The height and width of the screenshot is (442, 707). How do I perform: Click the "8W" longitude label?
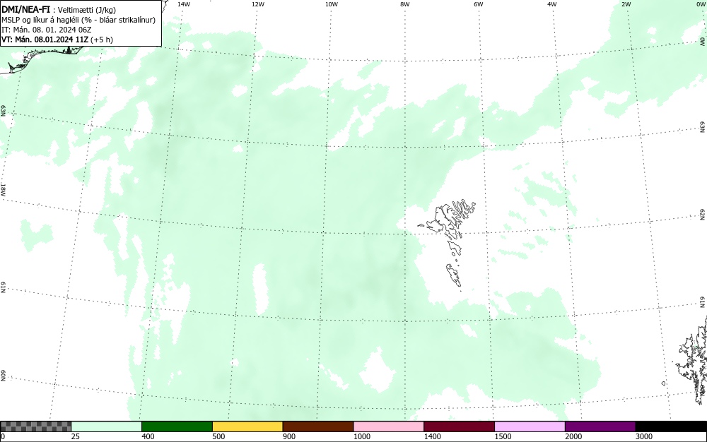point(405,4)
